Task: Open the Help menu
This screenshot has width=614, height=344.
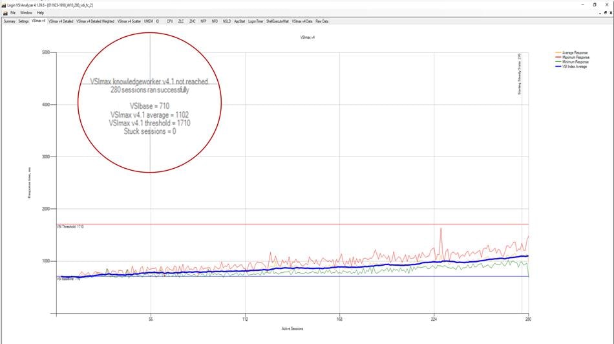Action: [x=40, y=13]
